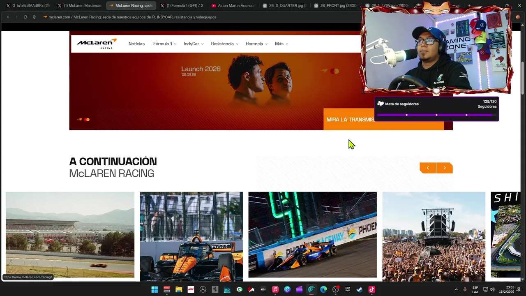Screen dimensions: 526x296
Task: Open the Barcelona circuit grandstand thumbnail
Action: (70, 235)
